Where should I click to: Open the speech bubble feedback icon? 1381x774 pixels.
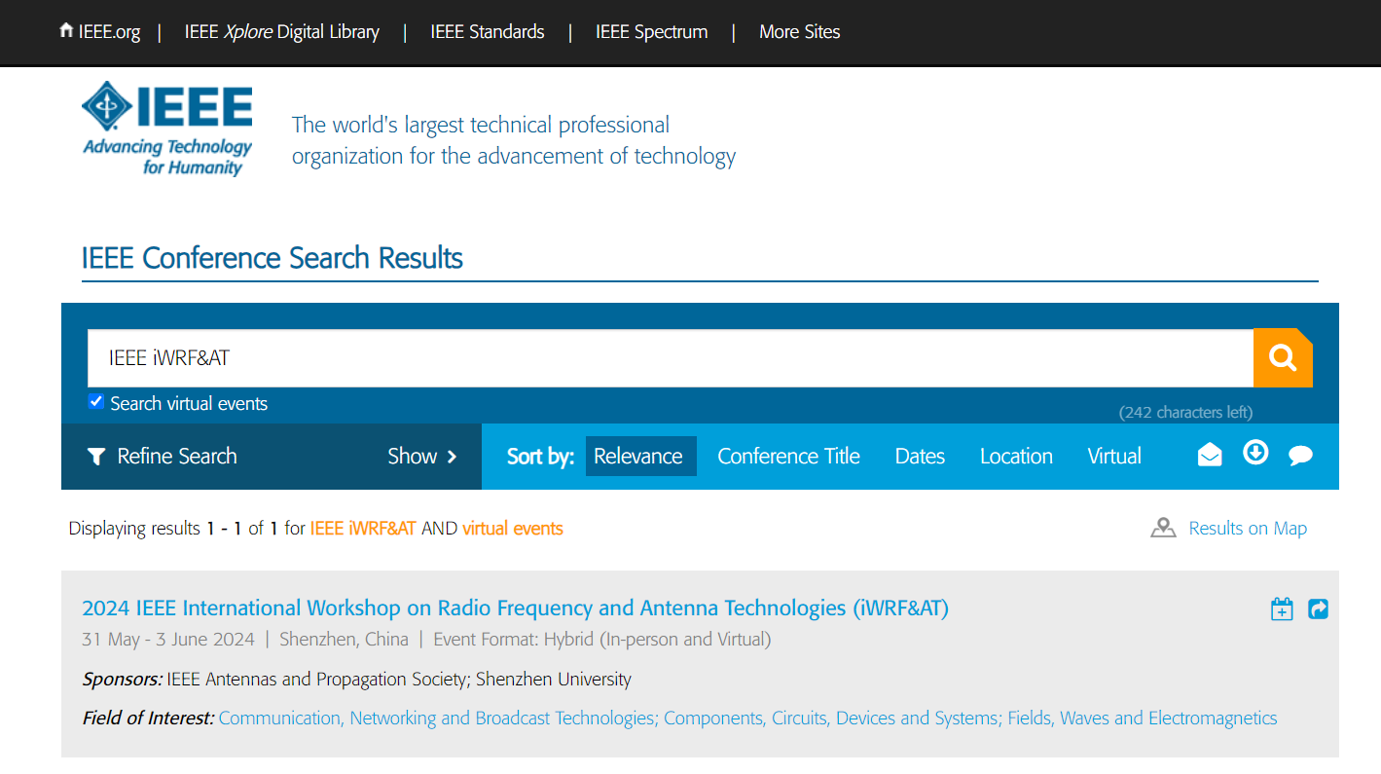click(1300, 456)
